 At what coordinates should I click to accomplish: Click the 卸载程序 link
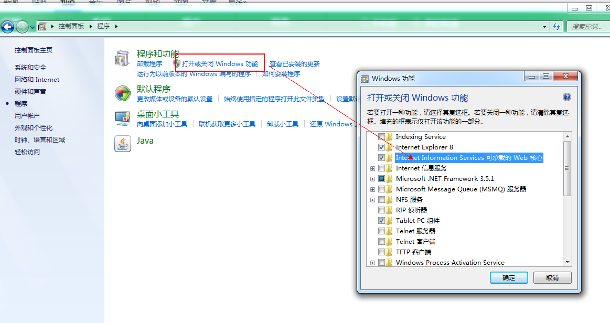coord(150,64)
